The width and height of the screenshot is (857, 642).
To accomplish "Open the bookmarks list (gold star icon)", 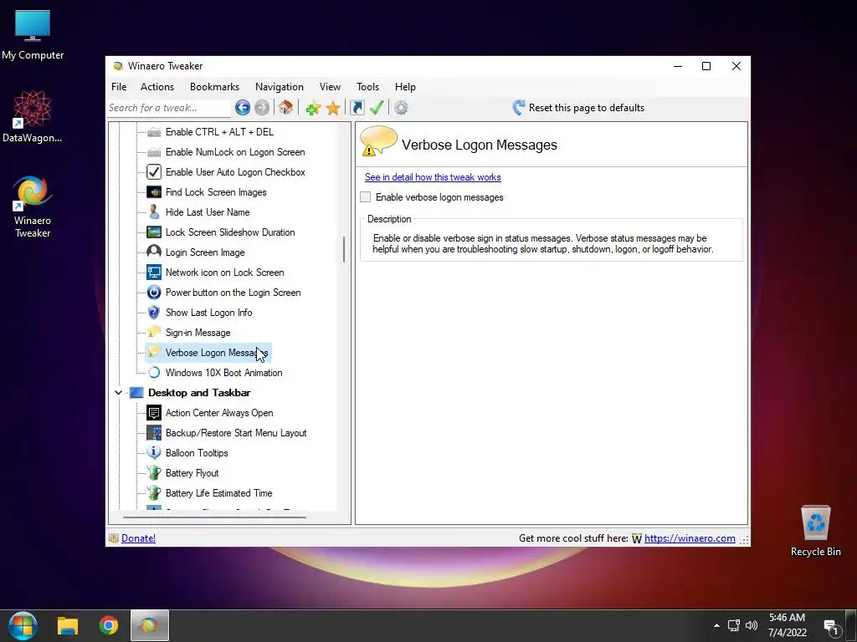I will click(x=333, y=108).
